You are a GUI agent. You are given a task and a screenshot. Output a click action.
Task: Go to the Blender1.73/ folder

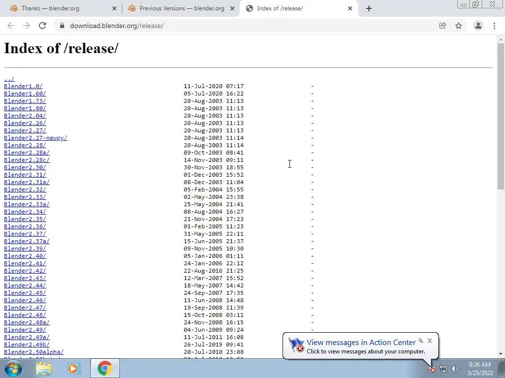coord(25,101)
